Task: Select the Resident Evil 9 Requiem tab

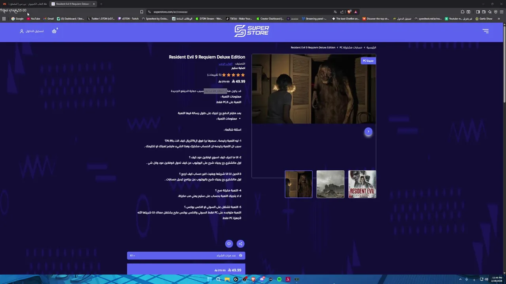Action: point(73,4)
